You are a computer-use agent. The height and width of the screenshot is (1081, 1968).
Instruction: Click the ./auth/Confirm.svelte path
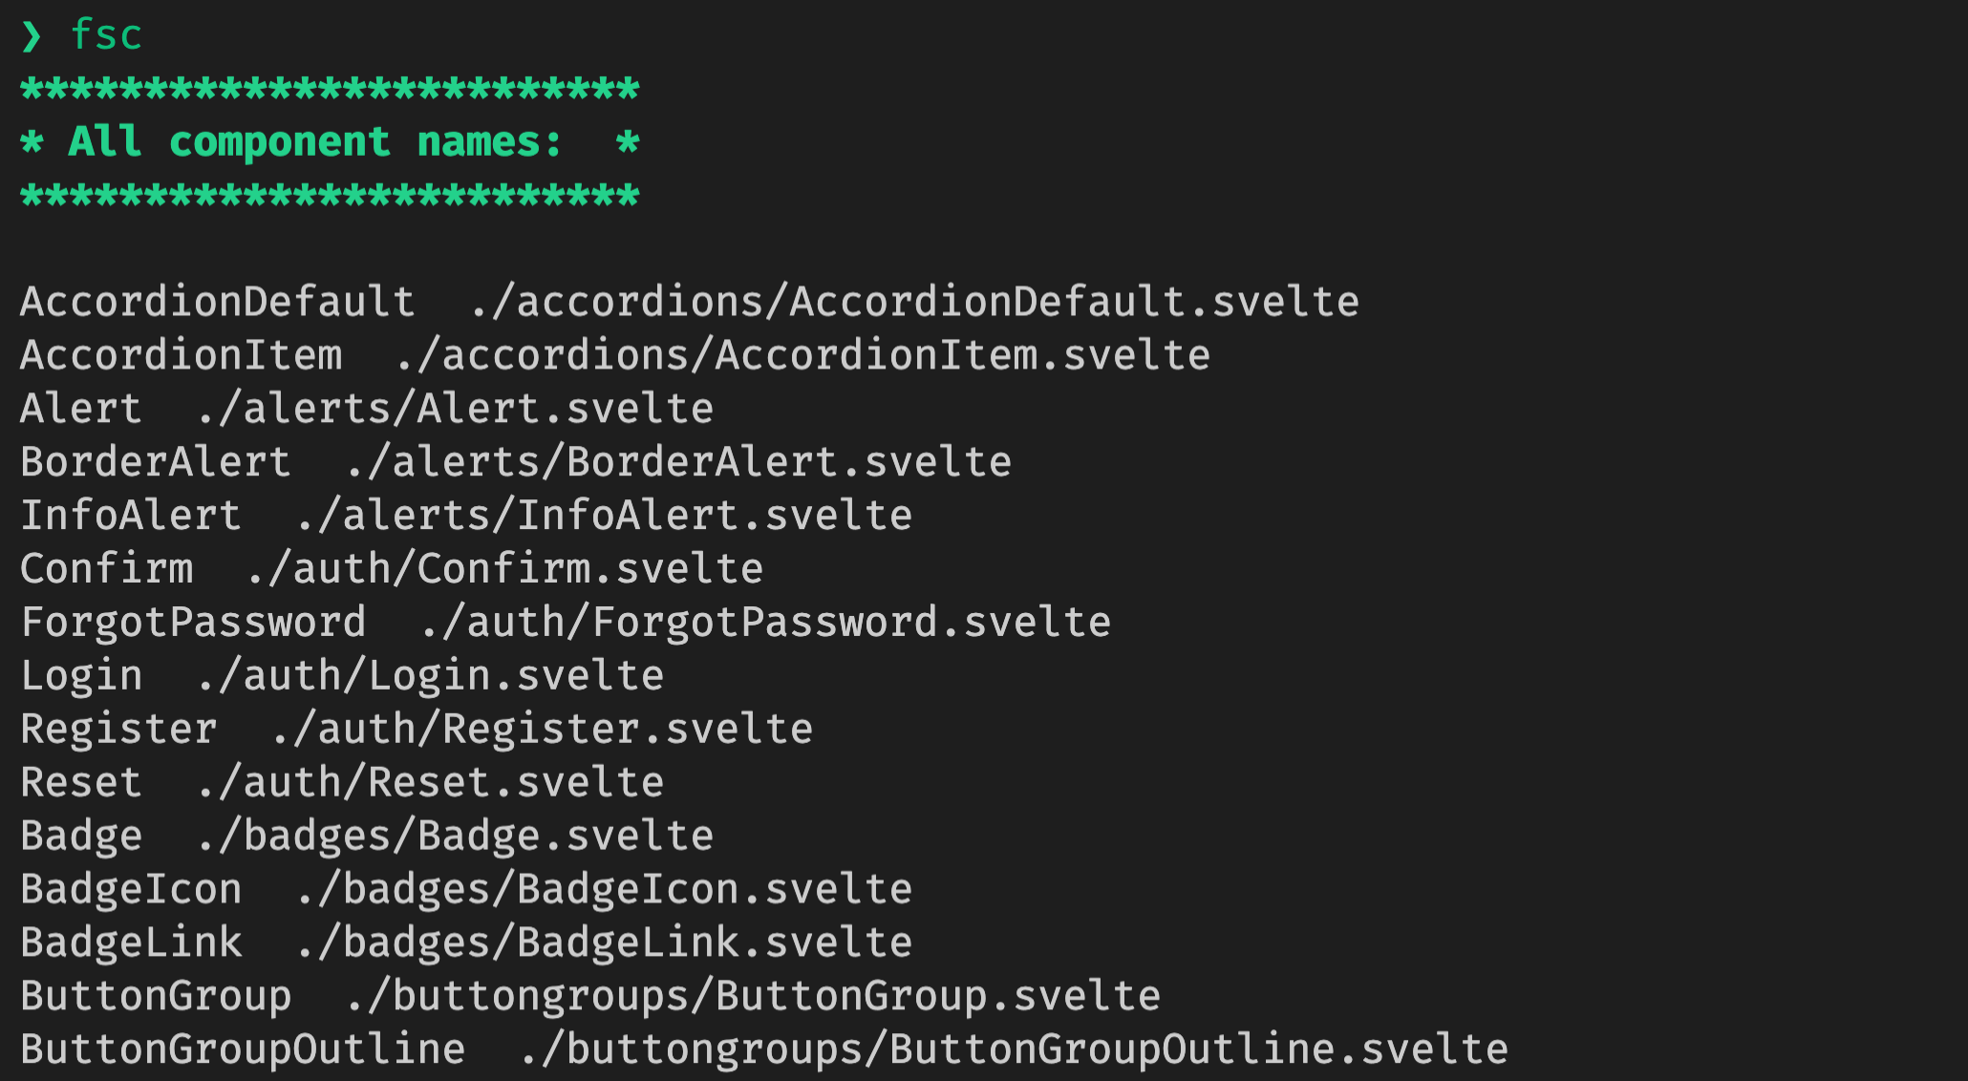coord(504,569)
